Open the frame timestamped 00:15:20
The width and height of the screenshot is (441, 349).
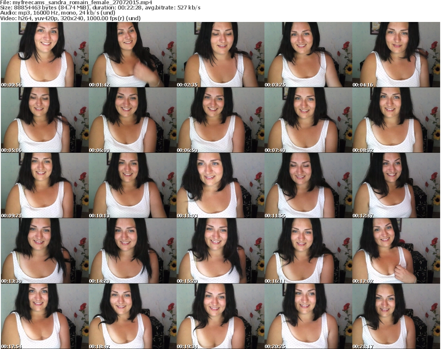[220, 251]
